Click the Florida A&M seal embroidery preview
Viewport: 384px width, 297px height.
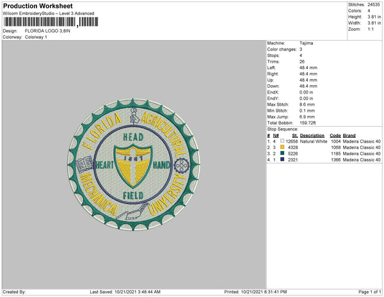point(134,165)
